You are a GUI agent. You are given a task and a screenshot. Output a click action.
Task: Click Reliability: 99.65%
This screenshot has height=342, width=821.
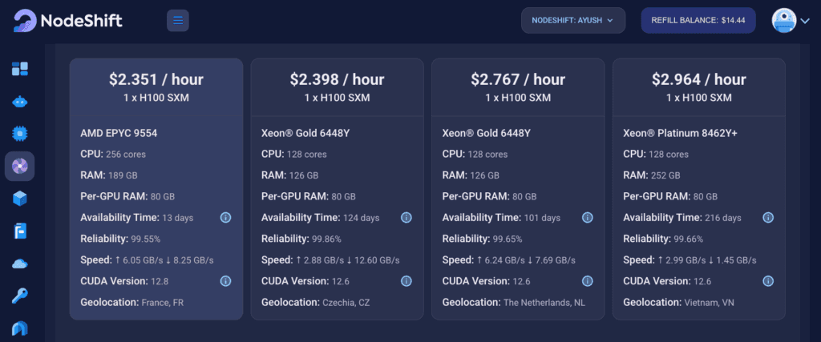coord(482,239)
